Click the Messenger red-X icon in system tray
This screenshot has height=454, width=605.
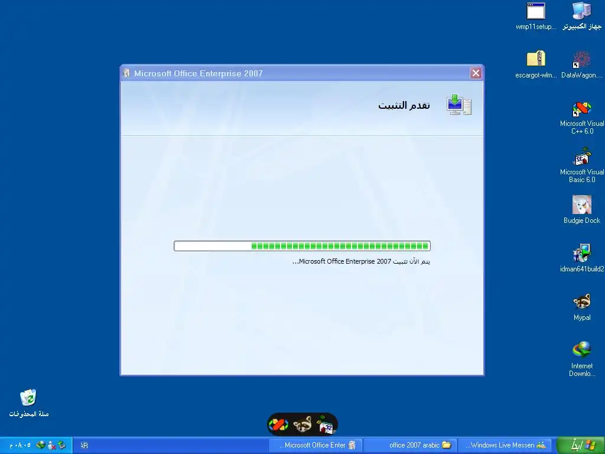point(52,445)
